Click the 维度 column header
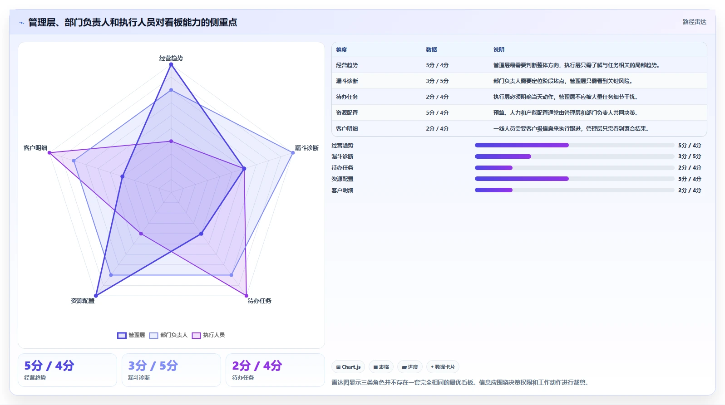The image size is (725, 405). [341, 50]
